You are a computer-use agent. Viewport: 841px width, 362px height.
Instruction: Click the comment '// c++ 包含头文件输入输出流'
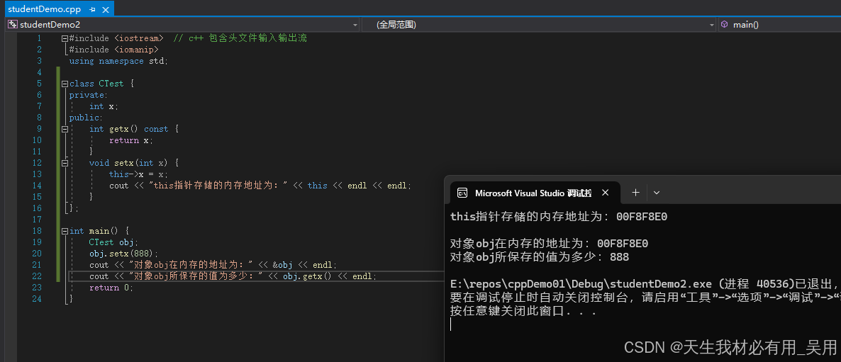pyautogui.click(x=240, y=38)
